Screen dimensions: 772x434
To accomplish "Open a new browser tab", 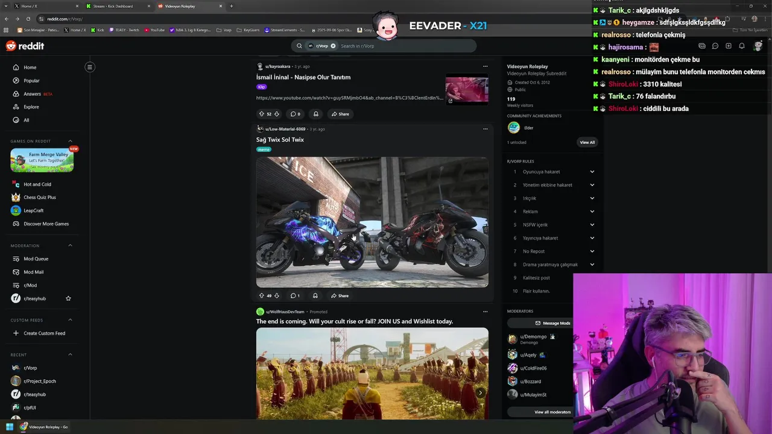I will coord(231,6).
